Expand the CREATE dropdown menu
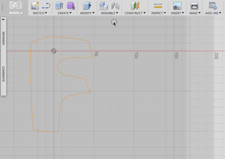This screenshot has height=159, width=225. (x=64, y=13)
